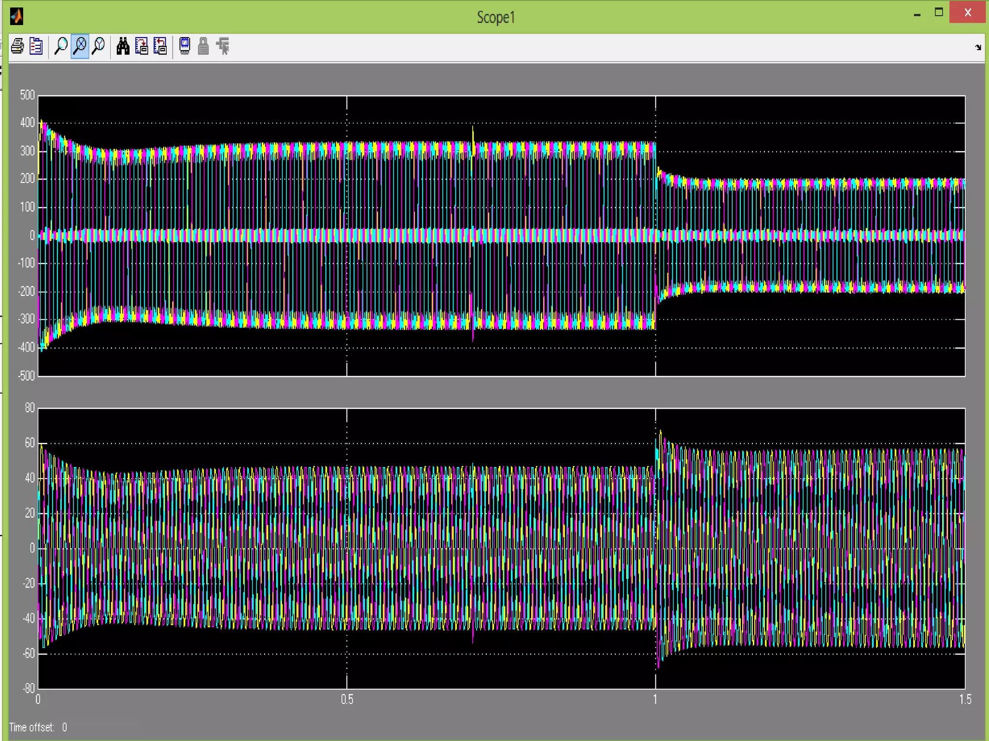Open the MATLAB window system menu icon
The height and width of the screenshot is (741, 989).
[17, 16]
